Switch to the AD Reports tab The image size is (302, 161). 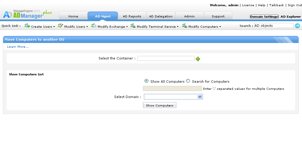click(132, 16)
